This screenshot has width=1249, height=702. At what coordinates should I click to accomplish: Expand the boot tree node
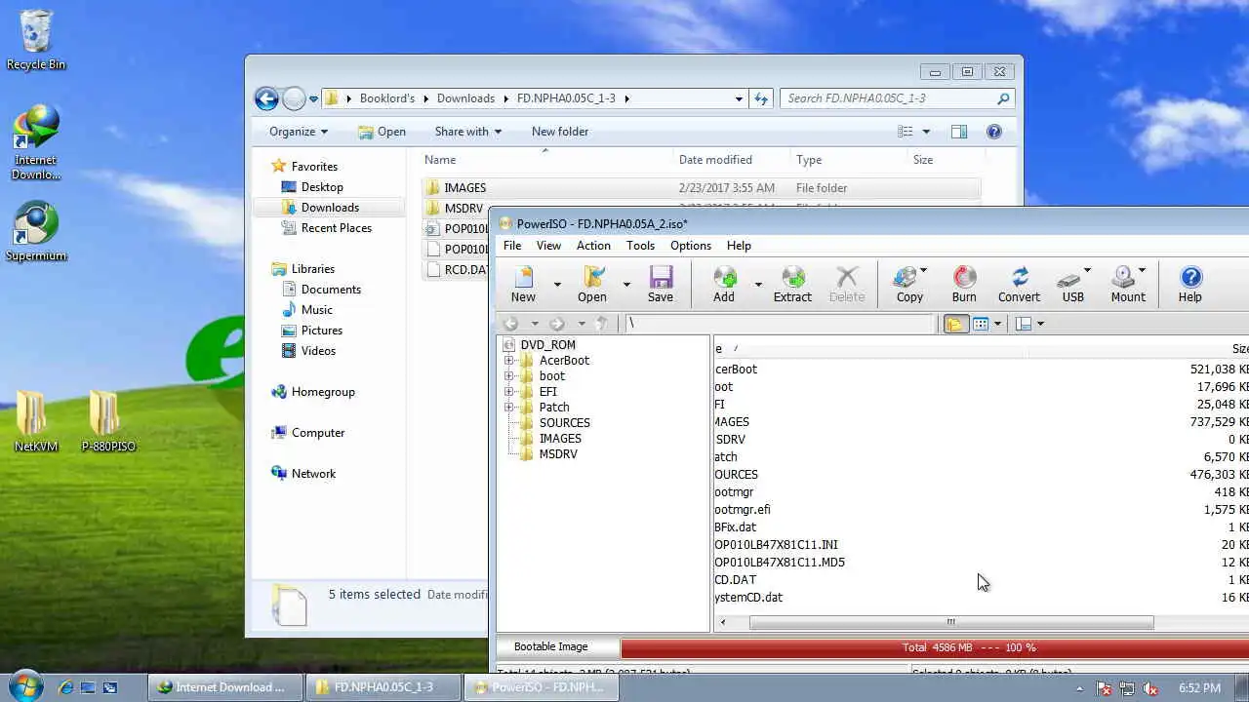pyautogui.click(x=508, y=376)
